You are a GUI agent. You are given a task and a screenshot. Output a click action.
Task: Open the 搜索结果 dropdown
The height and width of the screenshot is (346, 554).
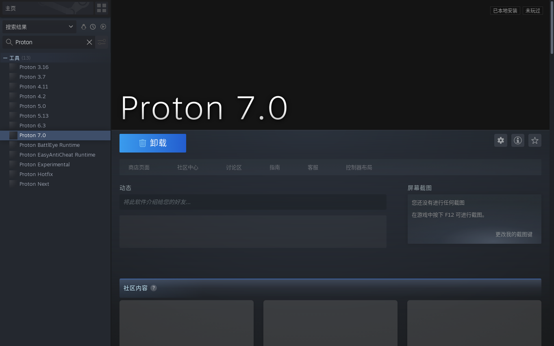(x=39, y=27)
